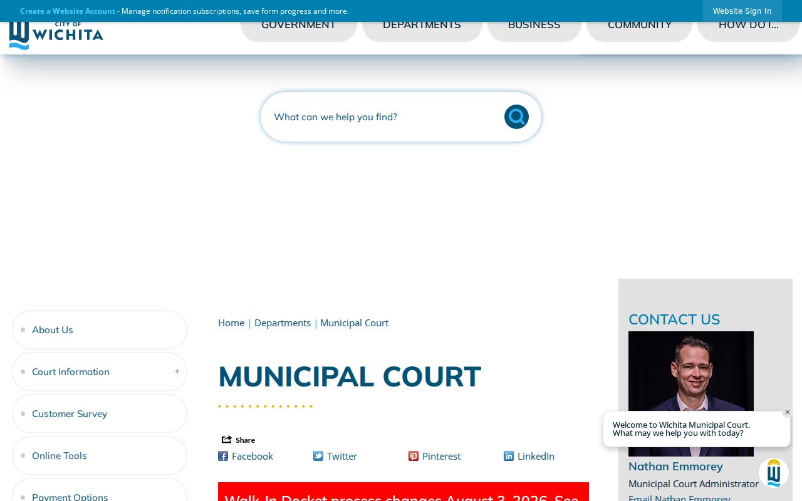Viewport: 802px width, 501px height.
Task: Click the Contact Us heading
Action: click(x=674, y=319)
